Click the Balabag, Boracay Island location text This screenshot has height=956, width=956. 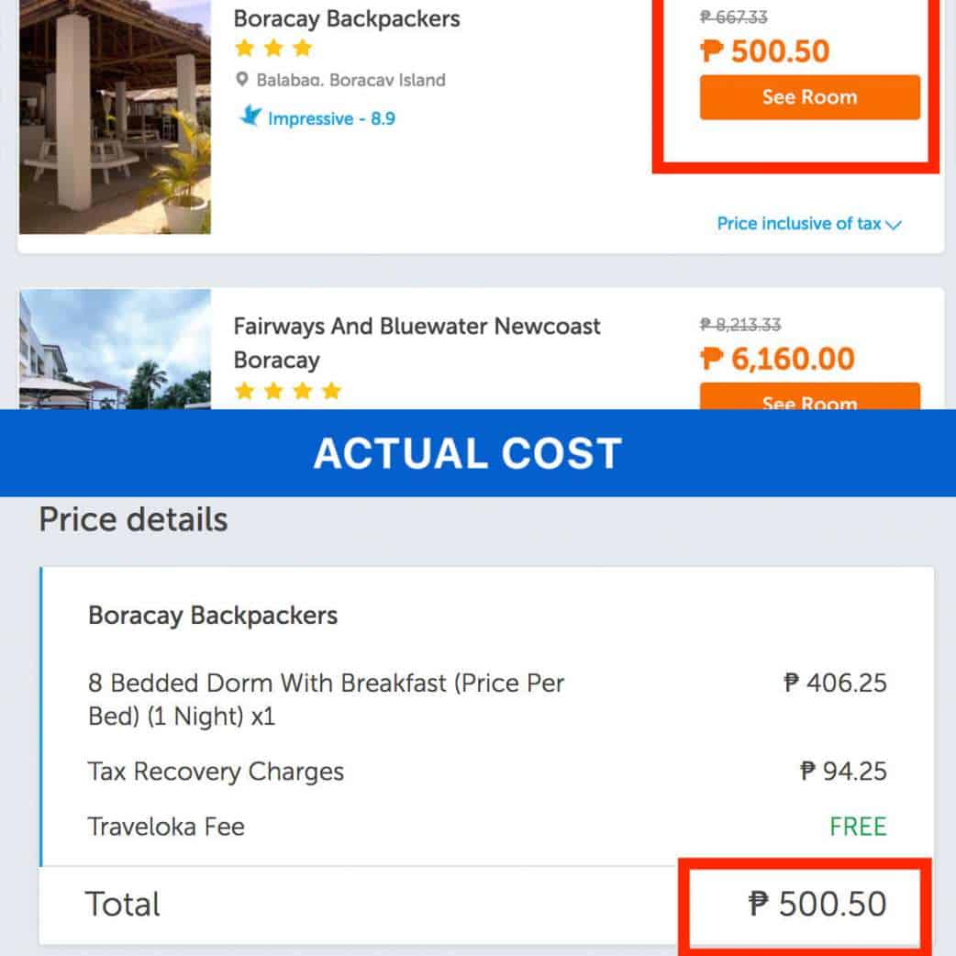point(350,80)
